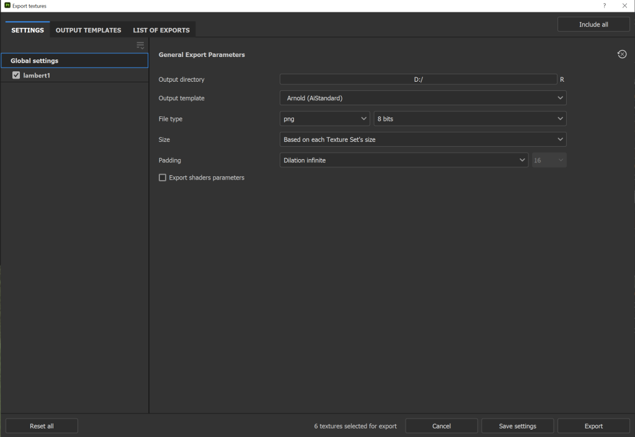This screenshot has width=635, height=437.
Task: Click the R button next to output directory
Action: [x=562, y=80]
